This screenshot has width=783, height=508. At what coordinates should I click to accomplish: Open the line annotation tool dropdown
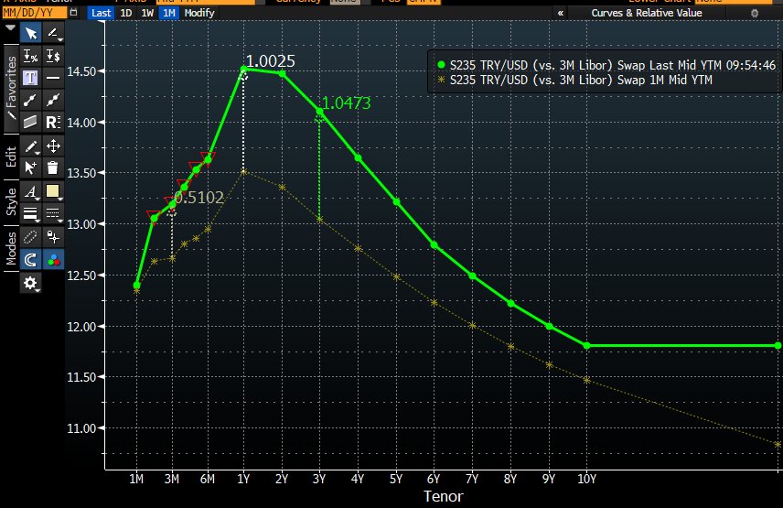[x=53, y=34]
